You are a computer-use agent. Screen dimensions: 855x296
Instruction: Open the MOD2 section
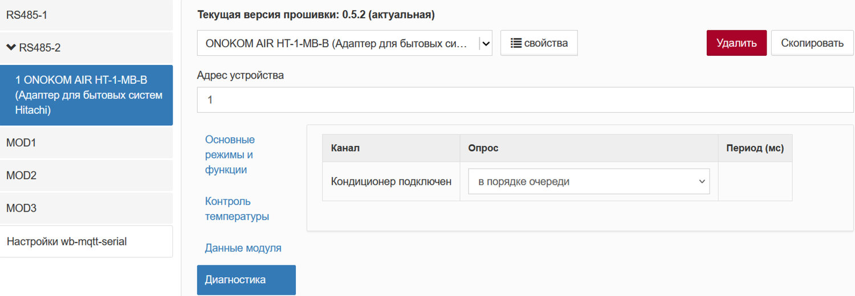(x=86, y=175)
